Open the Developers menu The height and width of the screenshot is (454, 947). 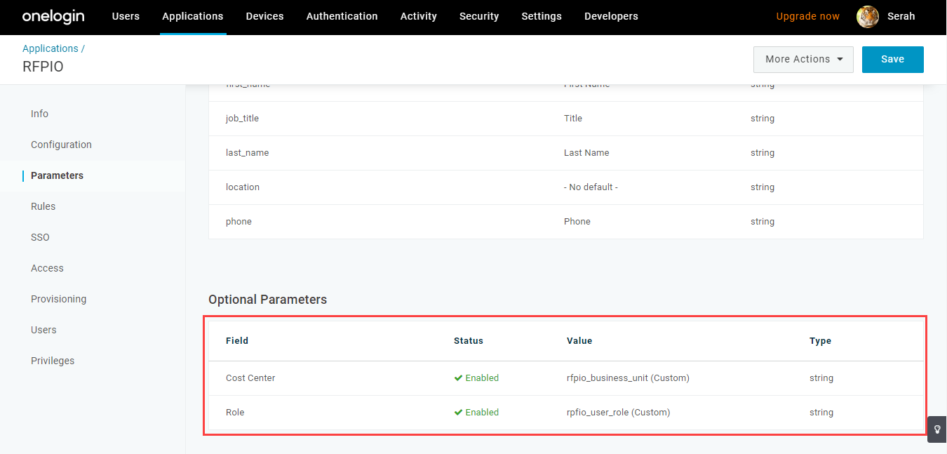(x=611, y=16)
